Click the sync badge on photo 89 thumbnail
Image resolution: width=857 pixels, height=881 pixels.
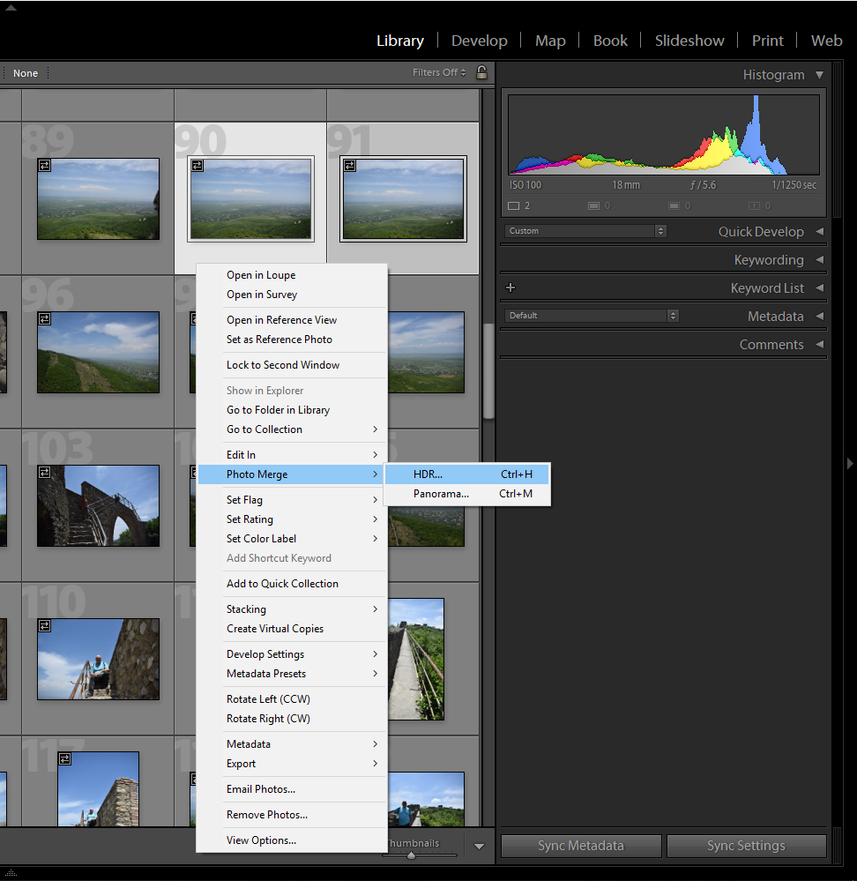click(x=44, y=165)
